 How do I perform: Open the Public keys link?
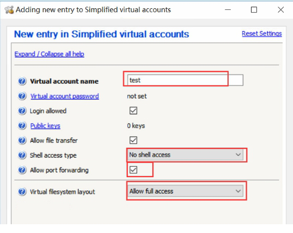(45, 126)
